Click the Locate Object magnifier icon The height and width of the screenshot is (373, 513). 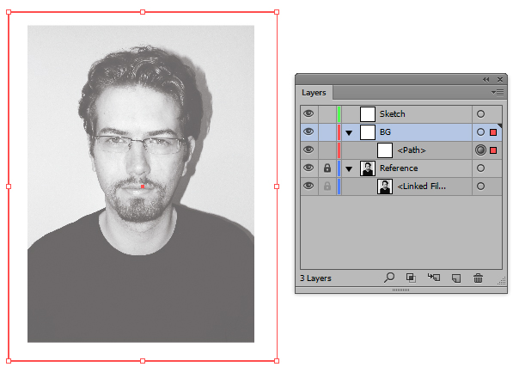389,278
